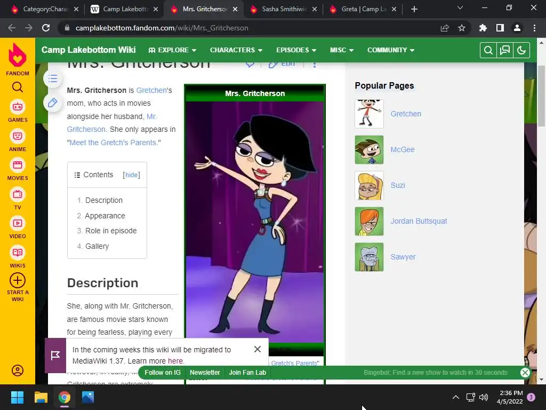Open Photos app from taskbar
Screen dimensions: 546x410
click(x=88, y=397)
